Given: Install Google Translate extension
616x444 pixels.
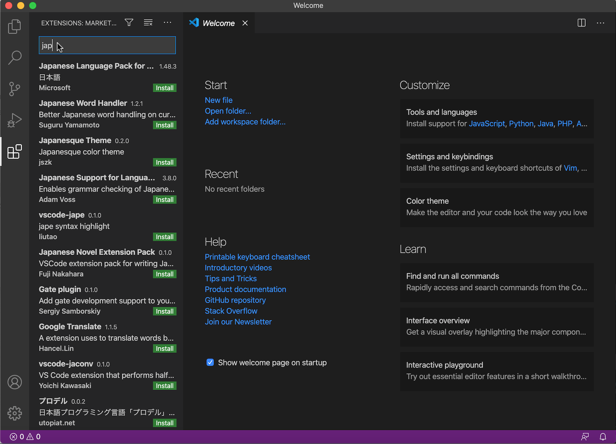Looking at the screenshot, I should coord(165,348).
